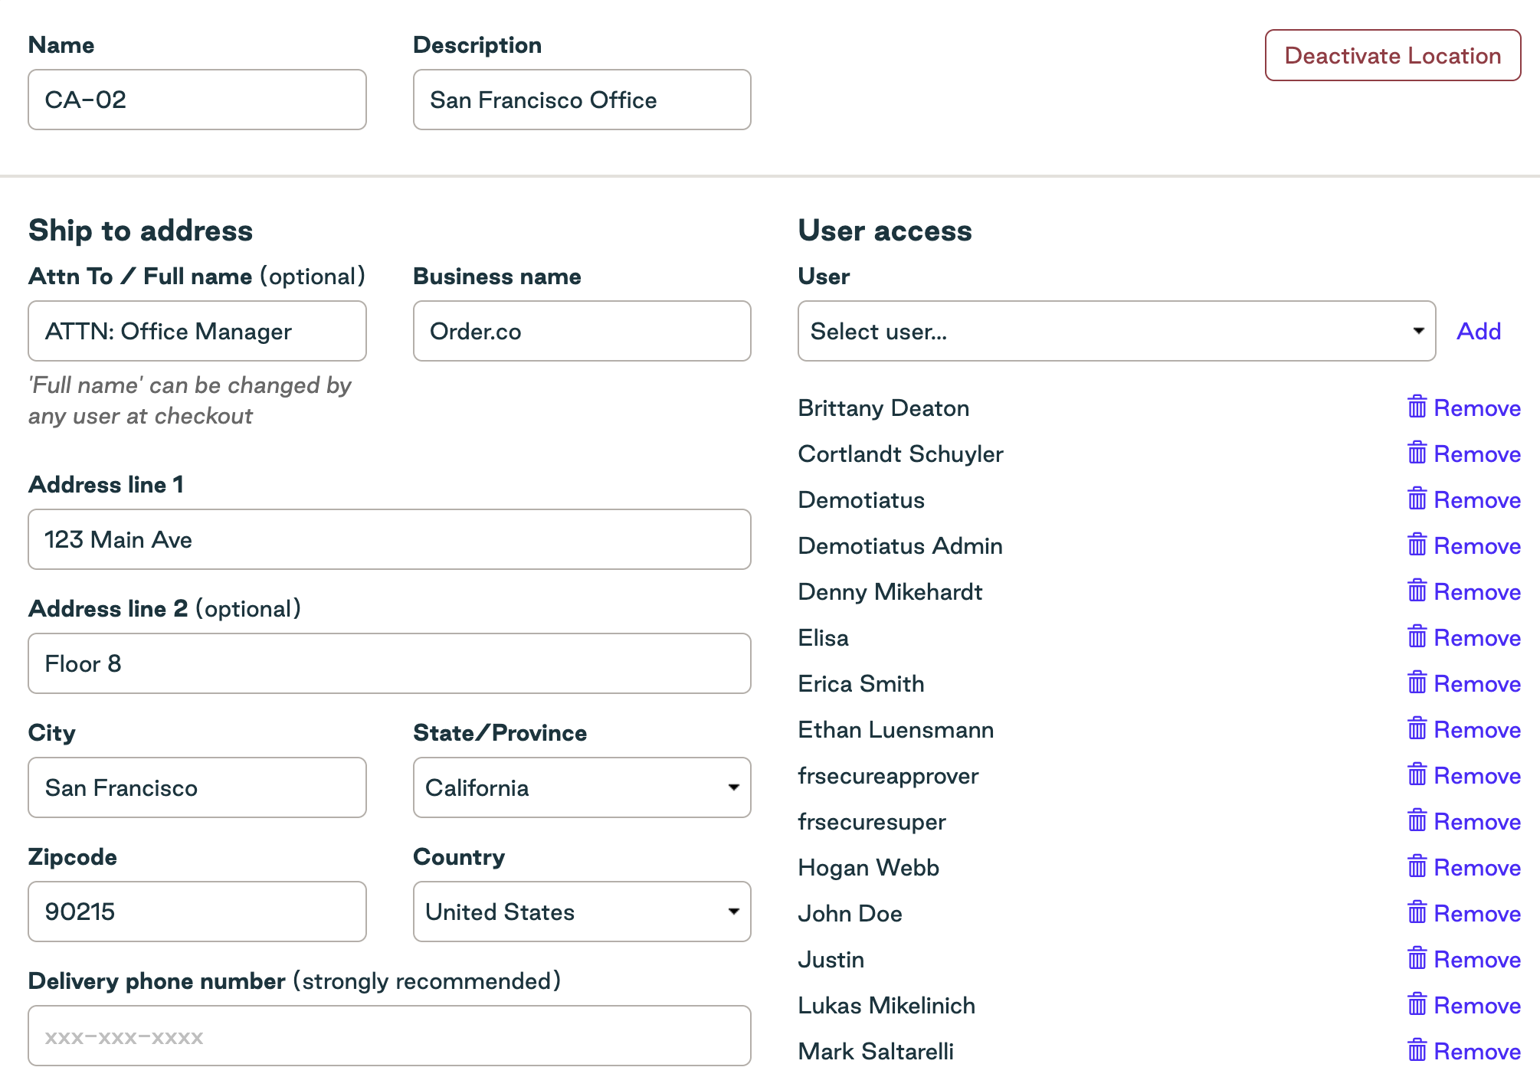Image resolution: width=1540 pixels, height=1077 pixels.
Task: Click trash icon next to Hogan Webb
Action: [1417, 866]
